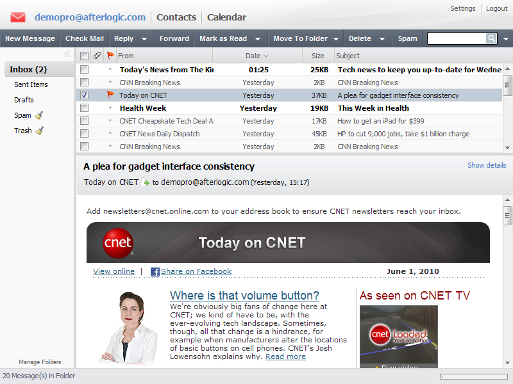Open the Delete dropdown arrow
Screen dimensions: 513x384
click(x=382, y=39)
